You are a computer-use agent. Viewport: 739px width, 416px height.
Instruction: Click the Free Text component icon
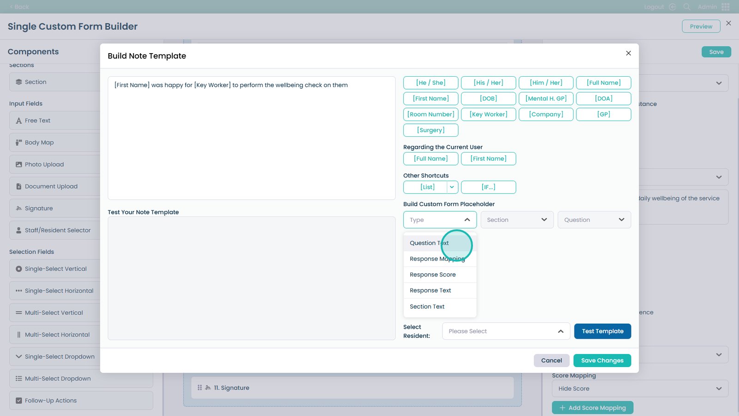19,121
